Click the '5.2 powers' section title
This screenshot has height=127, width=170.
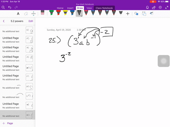click(17, 21)
